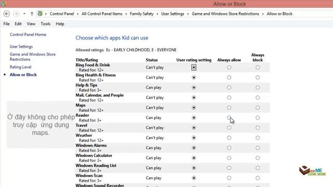Always block Help & Tips
Screen dimensions: 333x187
click(258, 88)
